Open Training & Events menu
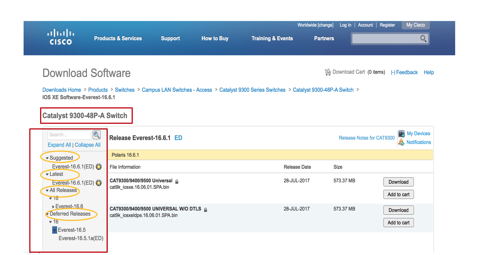This screenshot has height=255, width=489. [x=272, y=38]
